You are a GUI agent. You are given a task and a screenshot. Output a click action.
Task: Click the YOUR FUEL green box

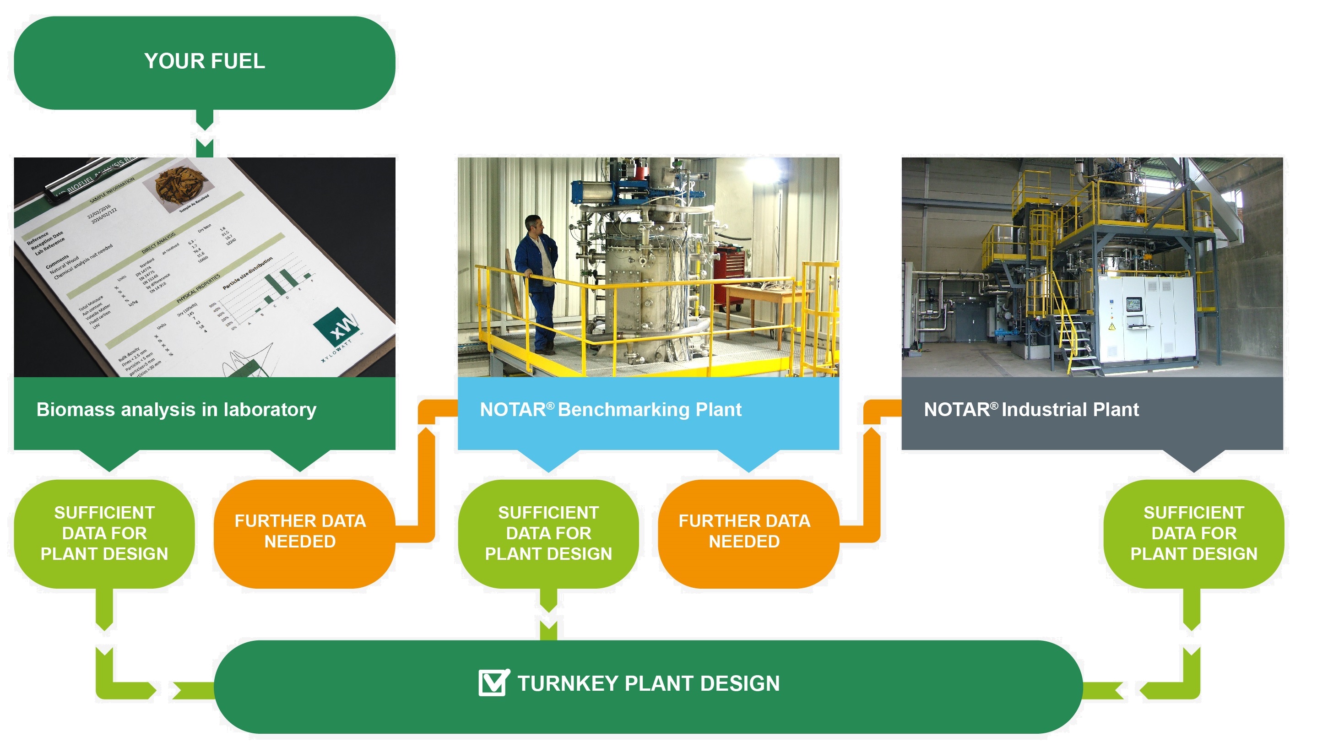coord(205,63)
